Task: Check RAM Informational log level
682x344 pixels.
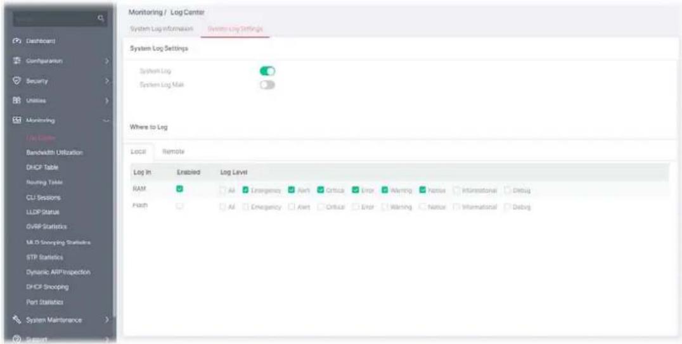Action: tap(456, 190)
